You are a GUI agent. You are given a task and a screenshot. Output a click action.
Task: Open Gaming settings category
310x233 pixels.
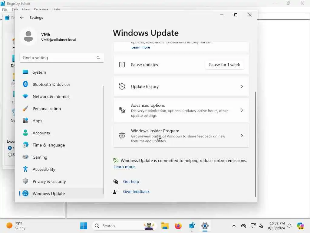(62, 157)
